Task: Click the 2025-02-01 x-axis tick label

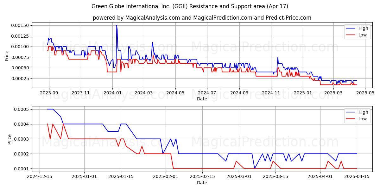Action: coord(165,177)
